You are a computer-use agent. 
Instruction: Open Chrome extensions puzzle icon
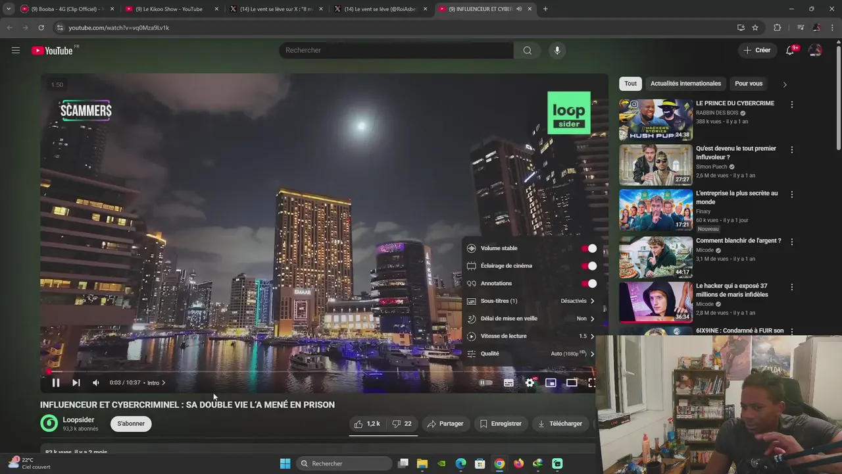[x=778, y=28]
